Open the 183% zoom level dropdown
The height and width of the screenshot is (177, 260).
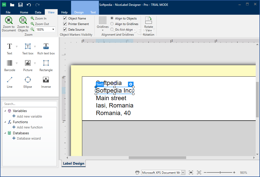click(53, 29)
